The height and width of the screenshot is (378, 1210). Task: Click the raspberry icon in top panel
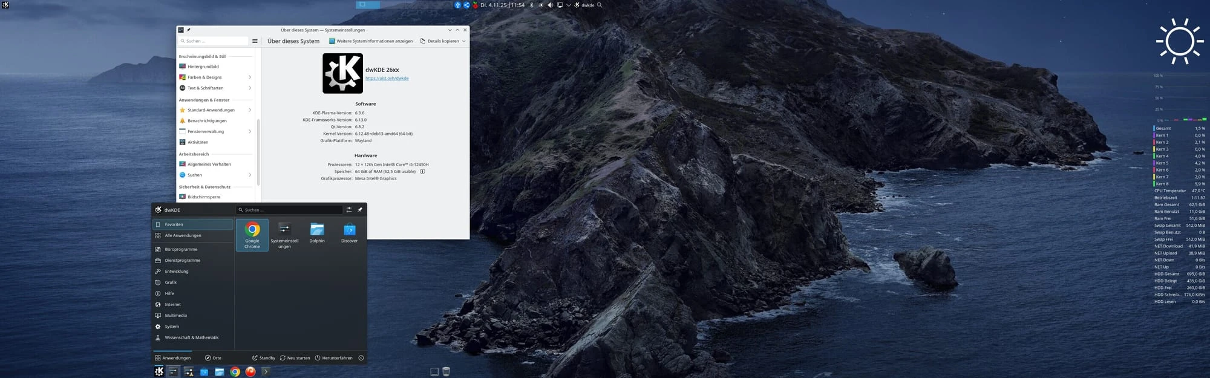coord(475,5)
